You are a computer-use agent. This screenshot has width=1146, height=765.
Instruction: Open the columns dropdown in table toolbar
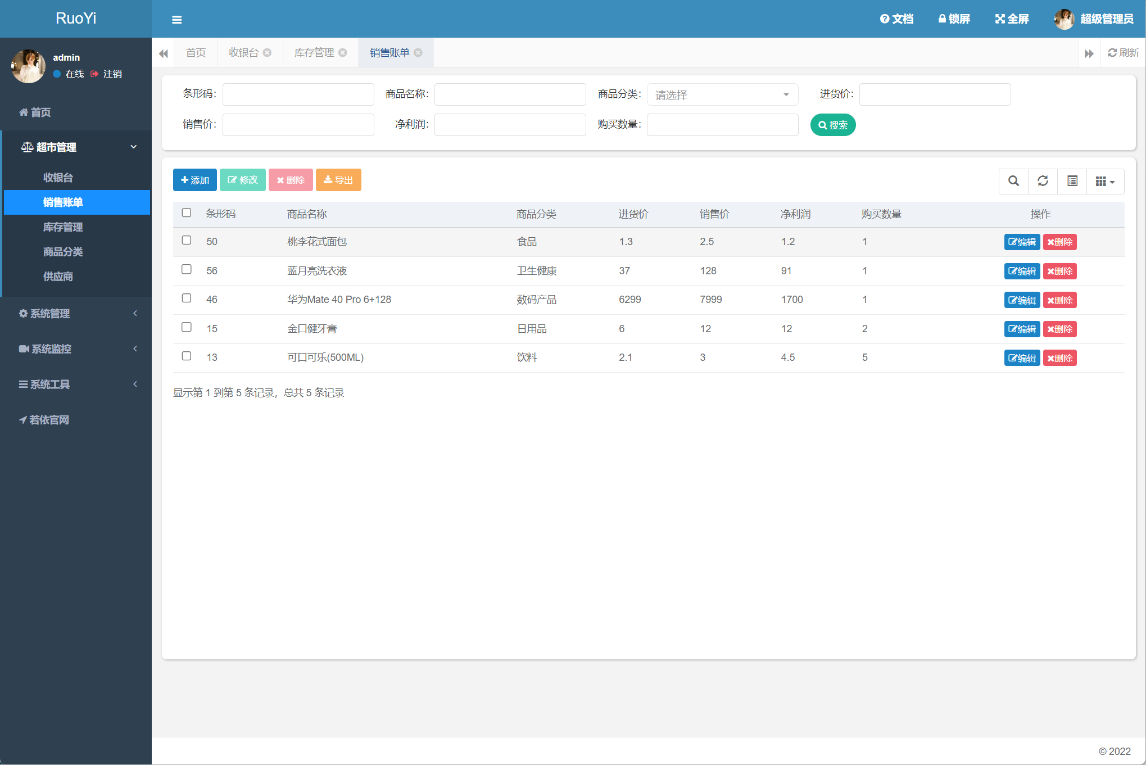point(1105,181)
